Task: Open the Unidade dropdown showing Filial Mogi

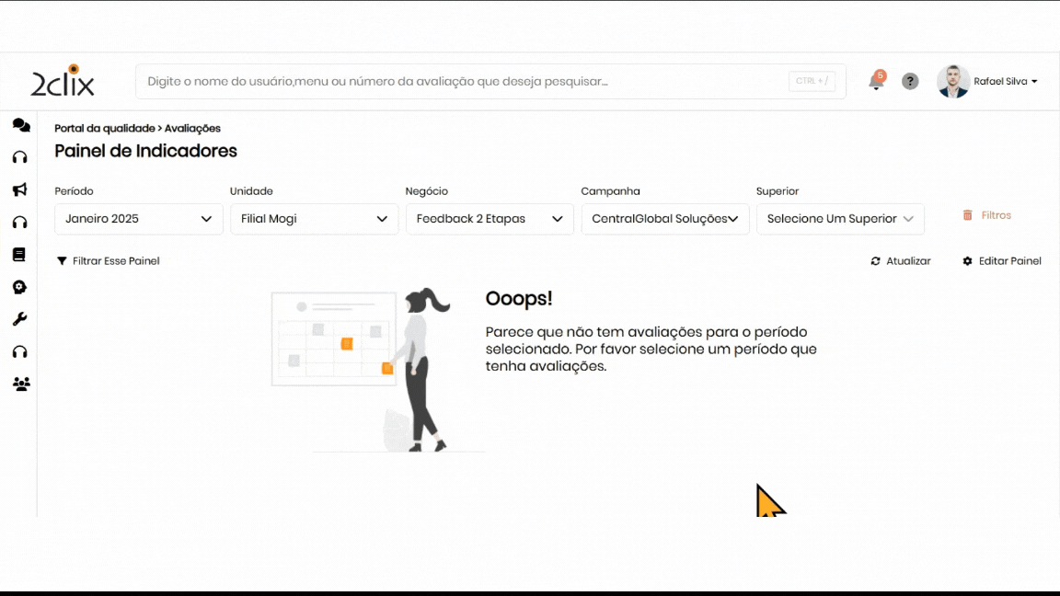Action: 314,219
